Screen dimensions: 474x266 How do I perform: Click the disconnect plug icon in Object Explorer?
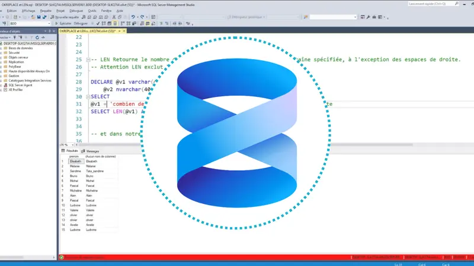tap(21, 38)
